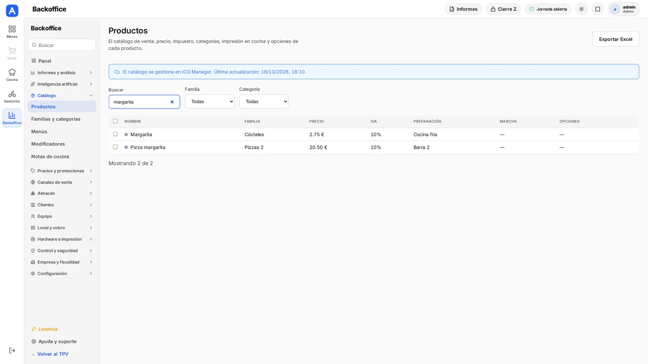Clear the margarita search with X icon
This screenshot has width=648, height=364.
pos(172,102)
